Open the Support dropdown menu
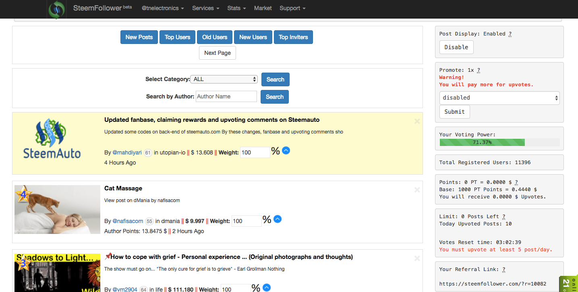 (x=292, y=8)
